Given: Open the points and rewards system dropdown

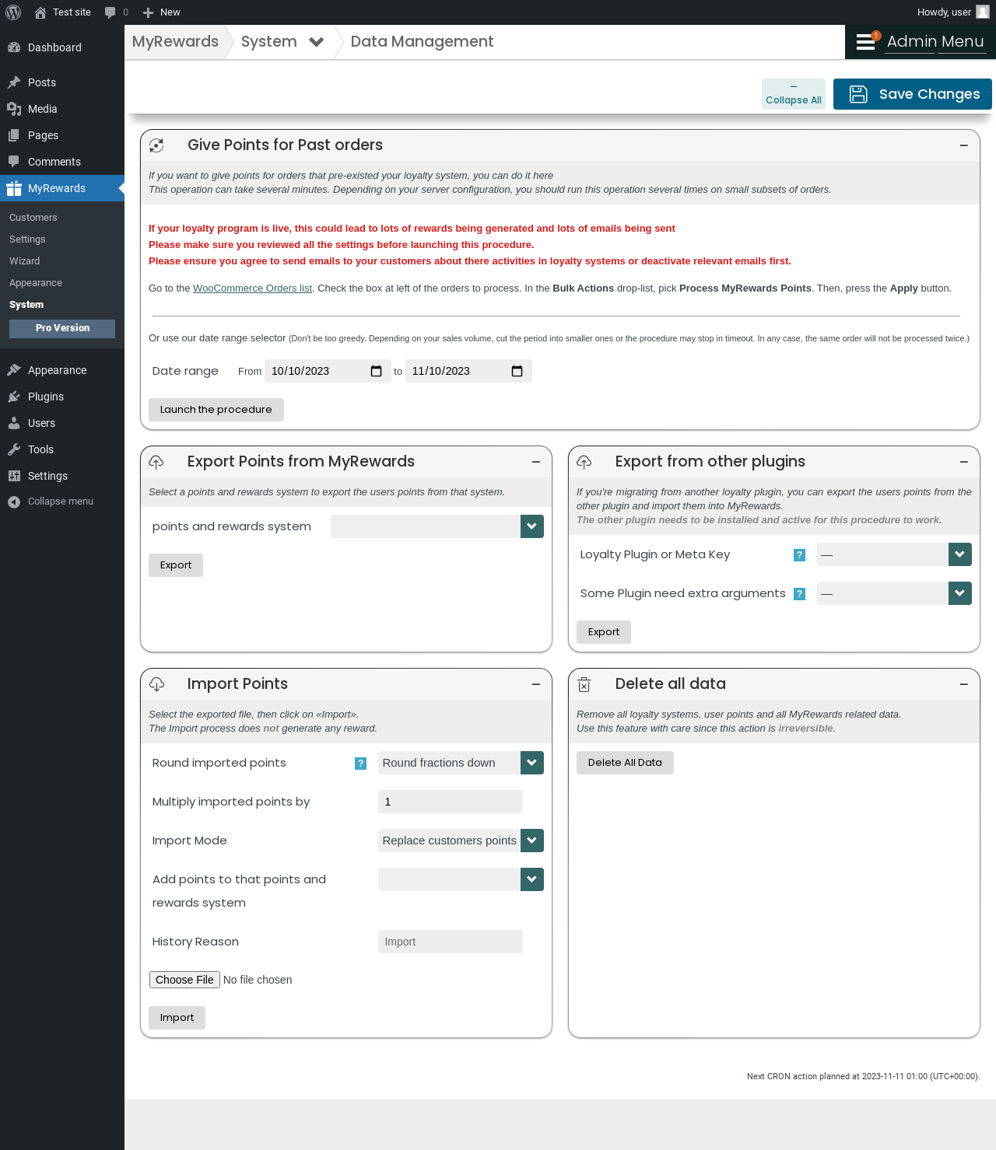Looking at the screenshot, I should [437, 526].
